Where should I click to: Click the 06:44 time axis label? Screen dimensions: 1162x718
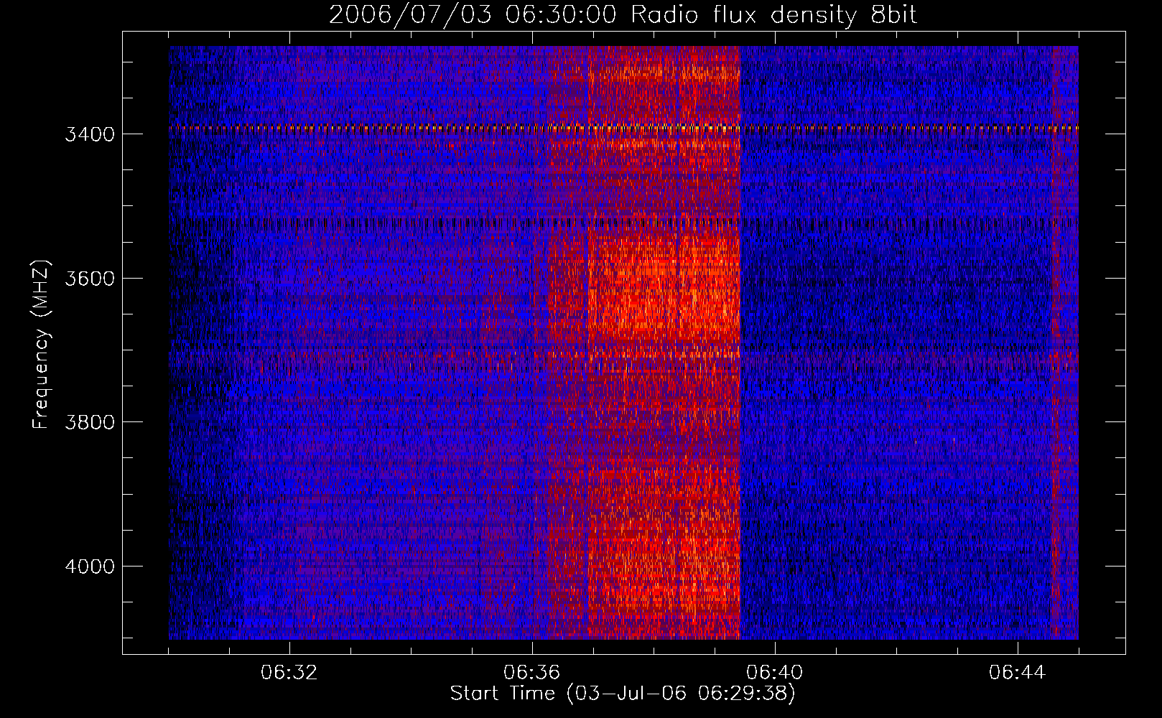click(x=1018, y=673)
